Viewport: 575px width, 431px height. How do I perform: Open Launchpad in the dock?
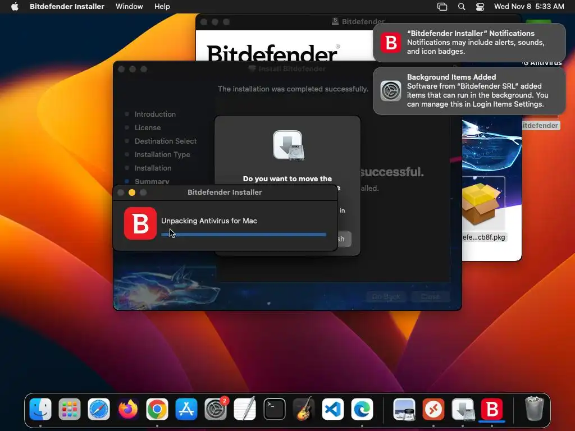69,409
